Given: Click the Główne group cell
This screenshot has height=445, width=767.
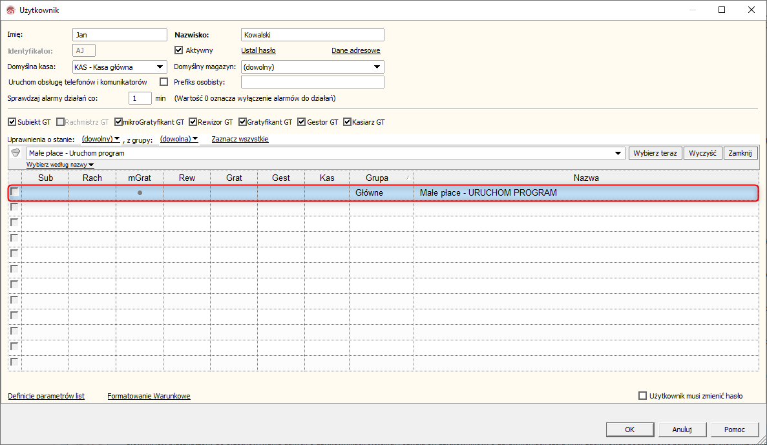Looking at the screenshot, I should [381, 192].
